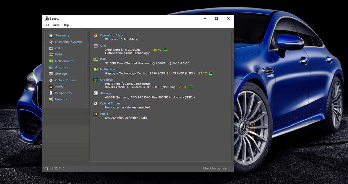Click the Optical Drives disc icon in sidebar

[x=51, y=80]
